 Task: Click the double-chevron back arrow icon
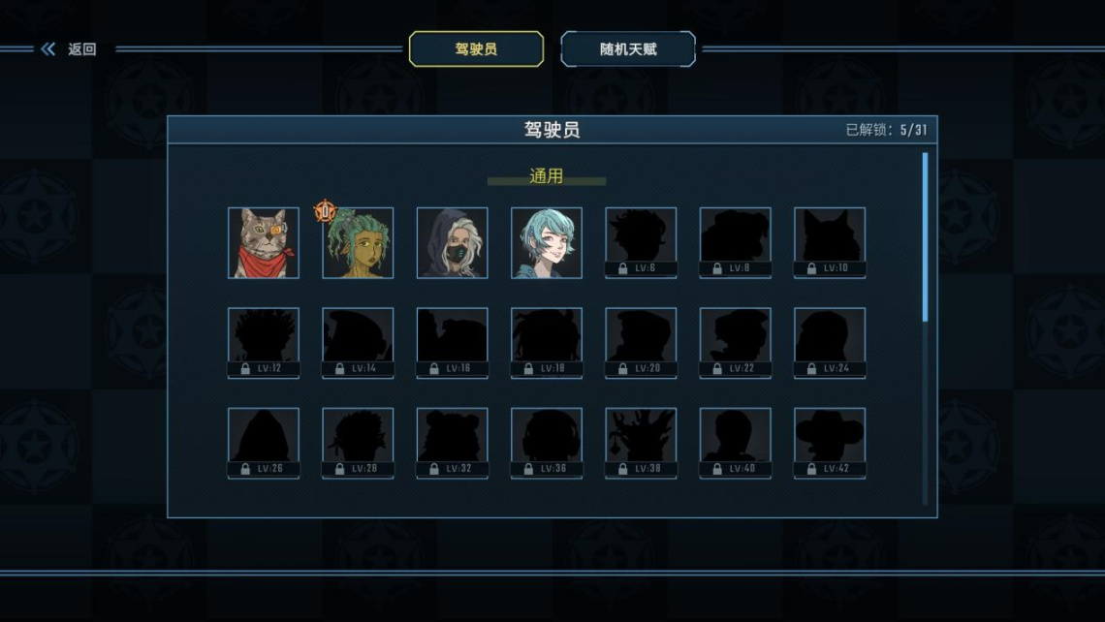(x=47, y=49)
